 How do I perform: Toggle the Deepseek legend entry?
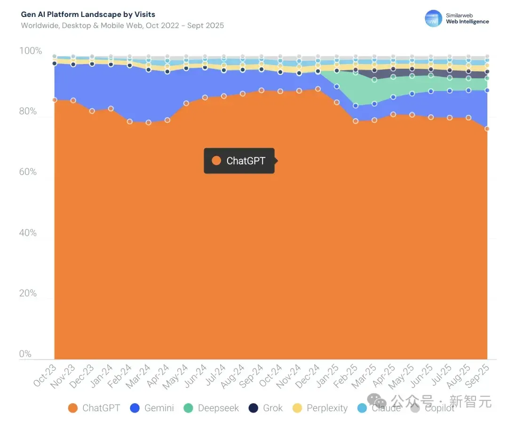click(x=211, y=408)
